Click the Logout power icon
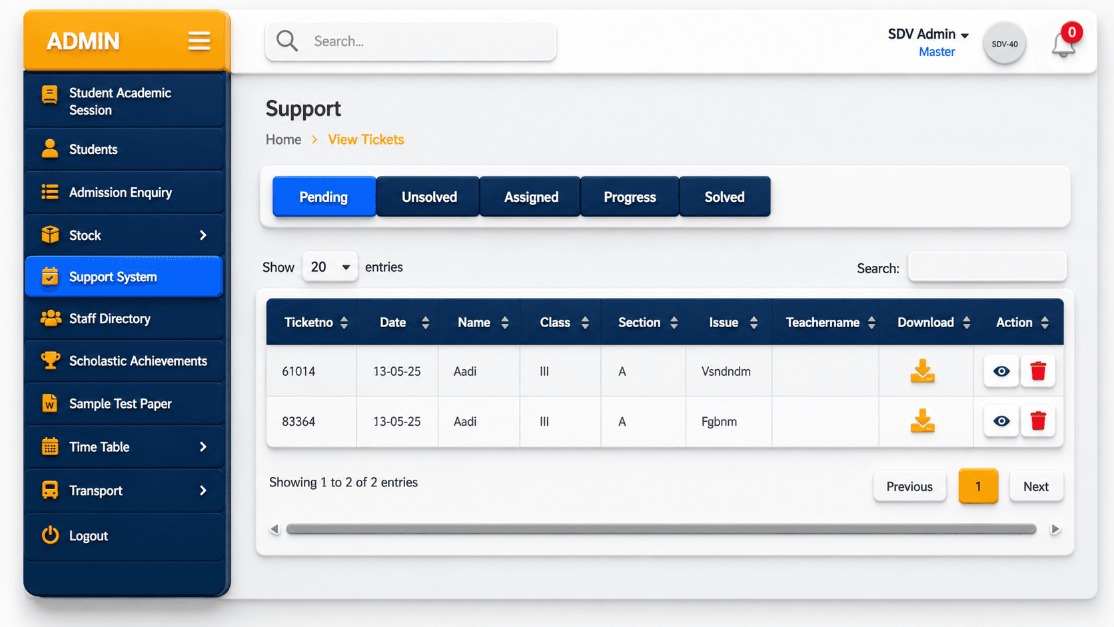Image resolution: width=1114 pixels, height=627 pixels. (x=50, y=535)
